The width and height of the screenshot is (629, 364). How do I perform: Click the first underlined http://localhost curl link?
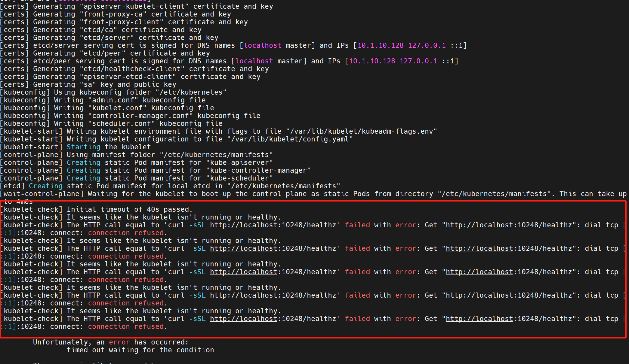tap(243, 225)
